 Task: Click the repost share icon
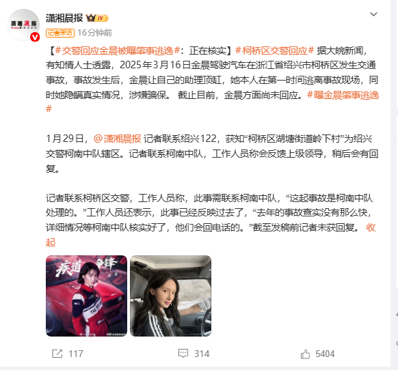pos(57,353)
